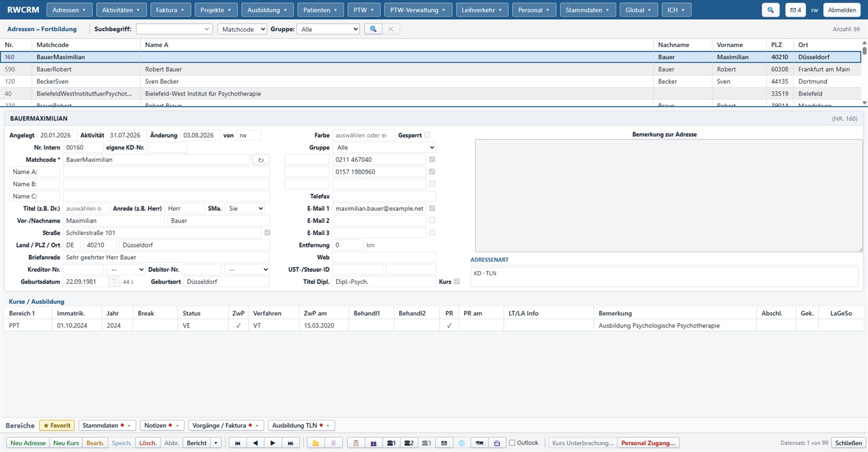Image resolution: width=868 pixels, height=452 pixels.
Task: Toggle checkbox beside E-Mail 2
Action: (432, 221)
